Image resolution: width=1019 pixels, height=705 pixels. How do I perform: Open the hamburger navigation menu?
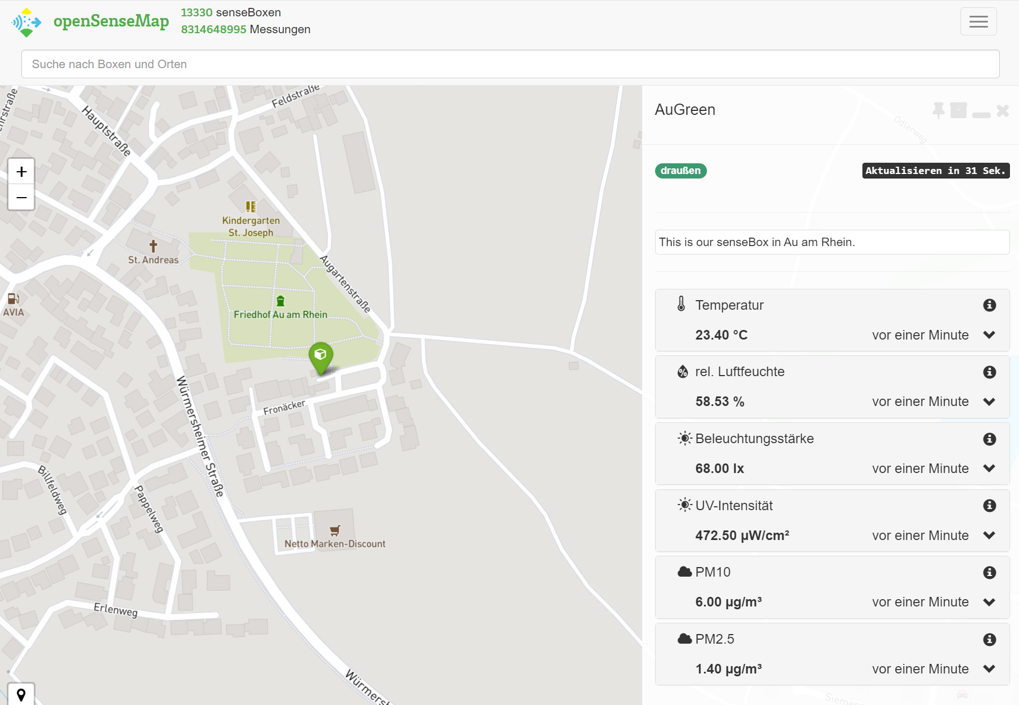[x=978, y=22]
